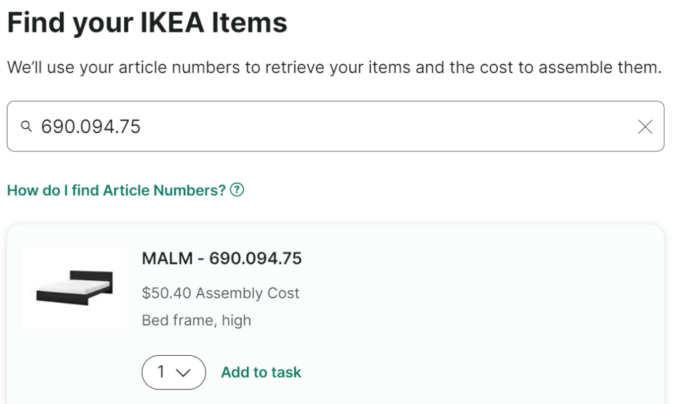Viewport: 675px width, 404px height.
Task: Click the Find your IKEA Items heading
Action: click(x=147, y=23)
